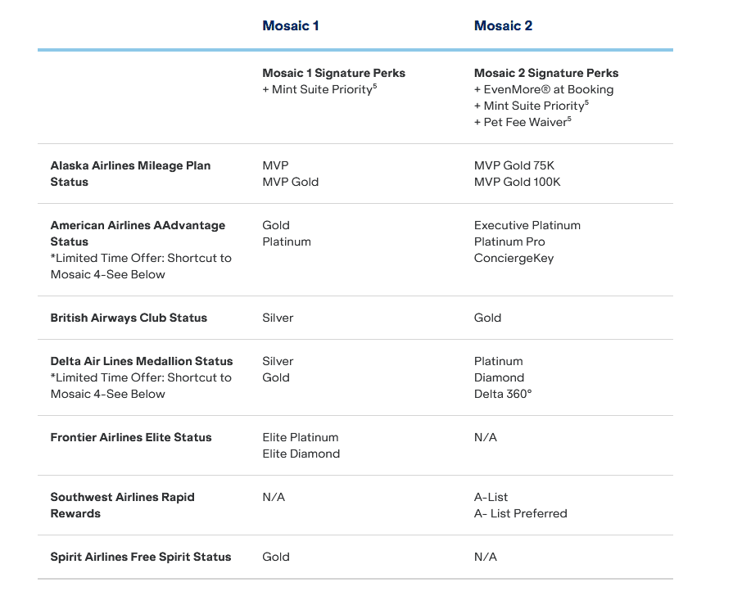Select the Delta 360° entry

[x=503, y=394]
